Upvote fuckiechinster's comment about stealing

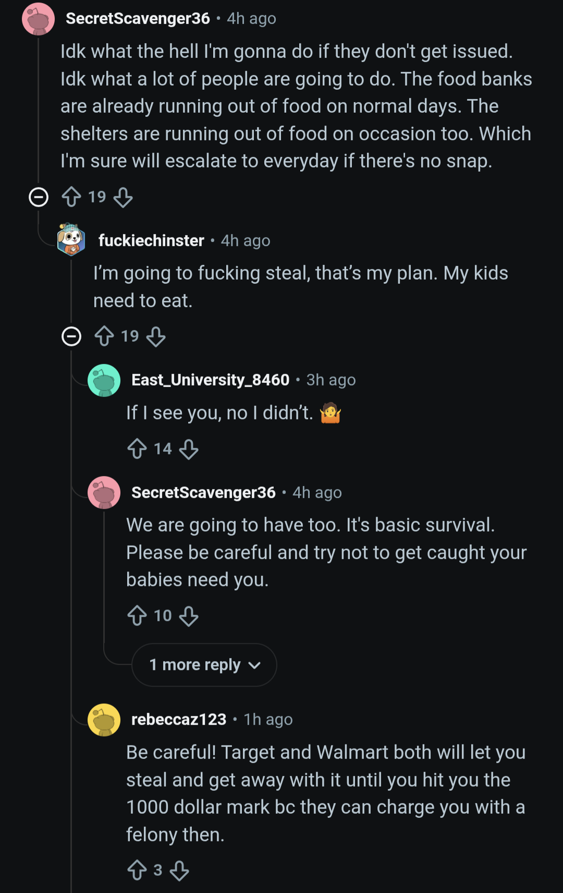click(x=104, y=336)
